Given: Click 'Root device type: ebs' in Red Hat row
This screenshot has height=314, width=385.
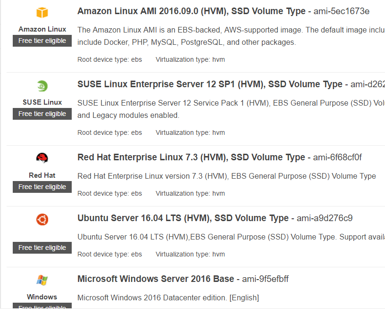Looking at the screenshot, I should (110, 194).
